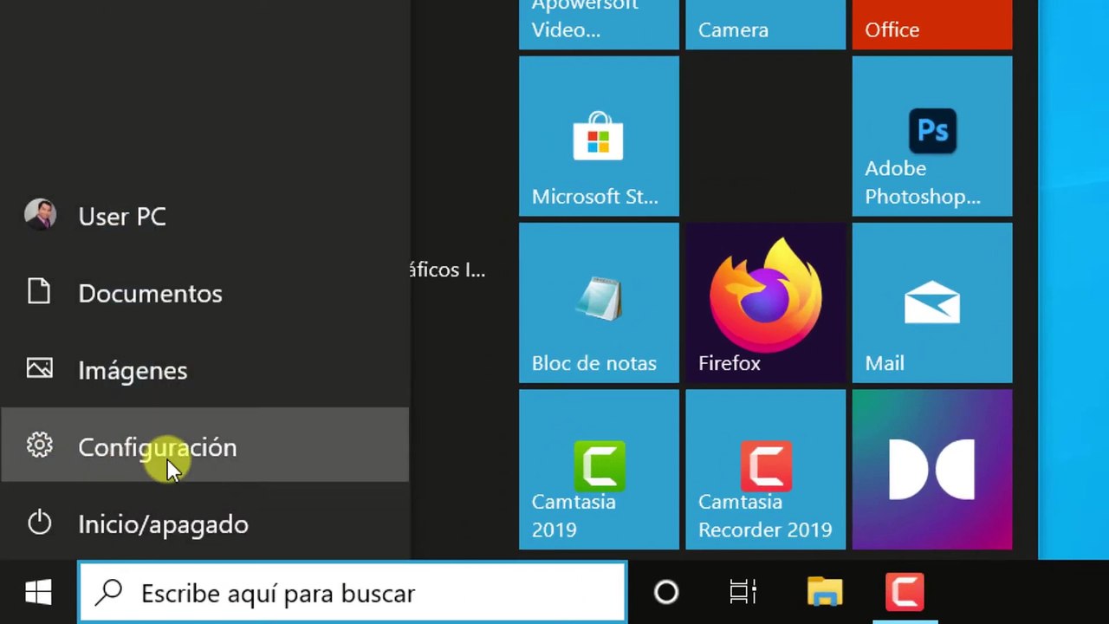
Task: Open the Microsoft Store tile
Action: (599, 136)
